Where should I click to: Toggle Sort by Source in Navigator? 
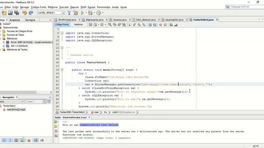pos(42,140)
